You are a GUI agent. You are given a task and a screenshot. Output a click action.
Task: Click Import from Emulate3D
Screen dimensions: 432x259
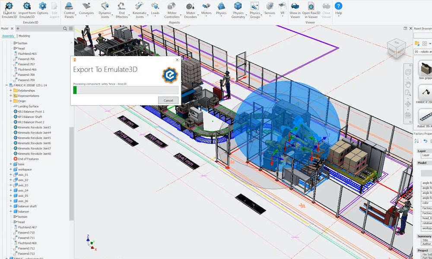[x=27, y=9]
